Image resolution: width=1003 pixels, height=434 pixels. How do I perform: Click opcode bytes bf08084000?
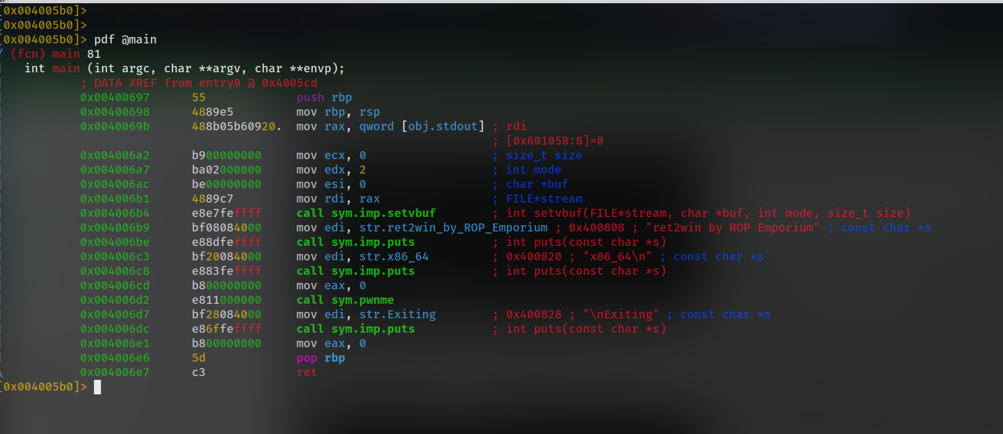pyautogui.click(x=227, y=228)
